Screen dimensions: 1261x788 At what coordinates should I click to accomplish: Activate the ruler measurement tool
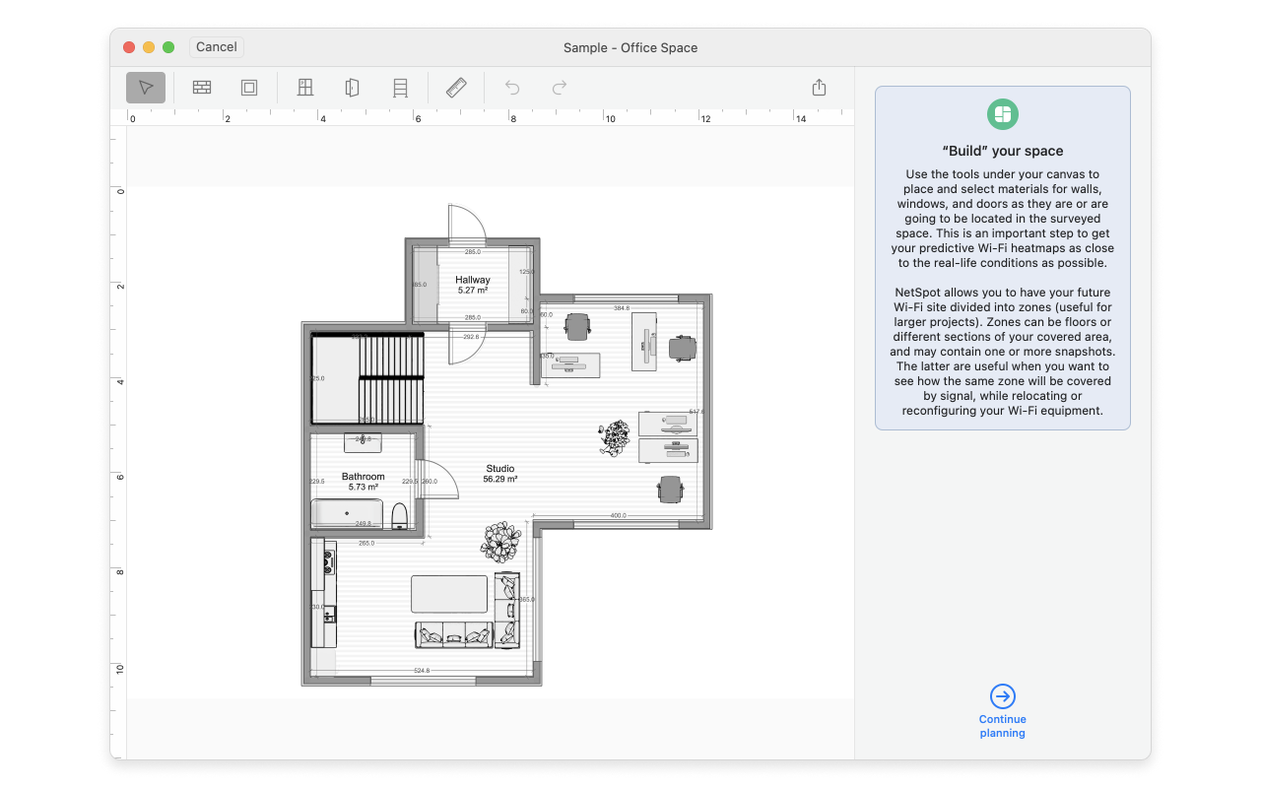[x=456, y=88]
